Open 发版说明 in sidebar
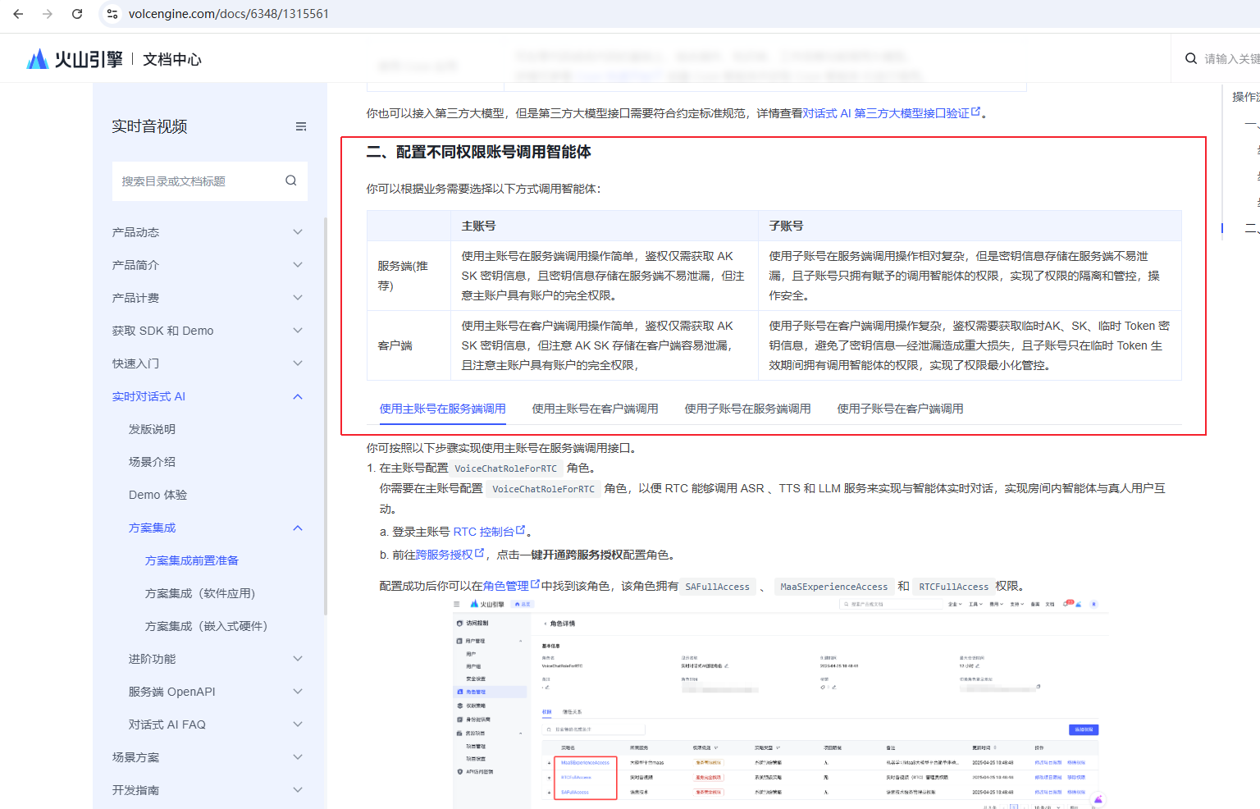This screenshot has width=1260, height=809. tap(152, 429)
